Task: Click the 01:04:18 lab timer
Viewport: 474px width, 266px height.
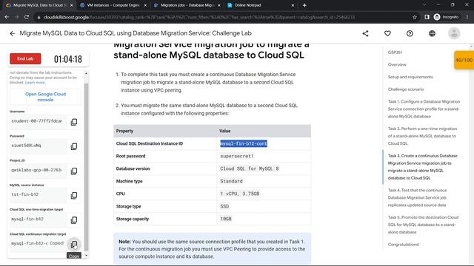Action: (68, 59)
